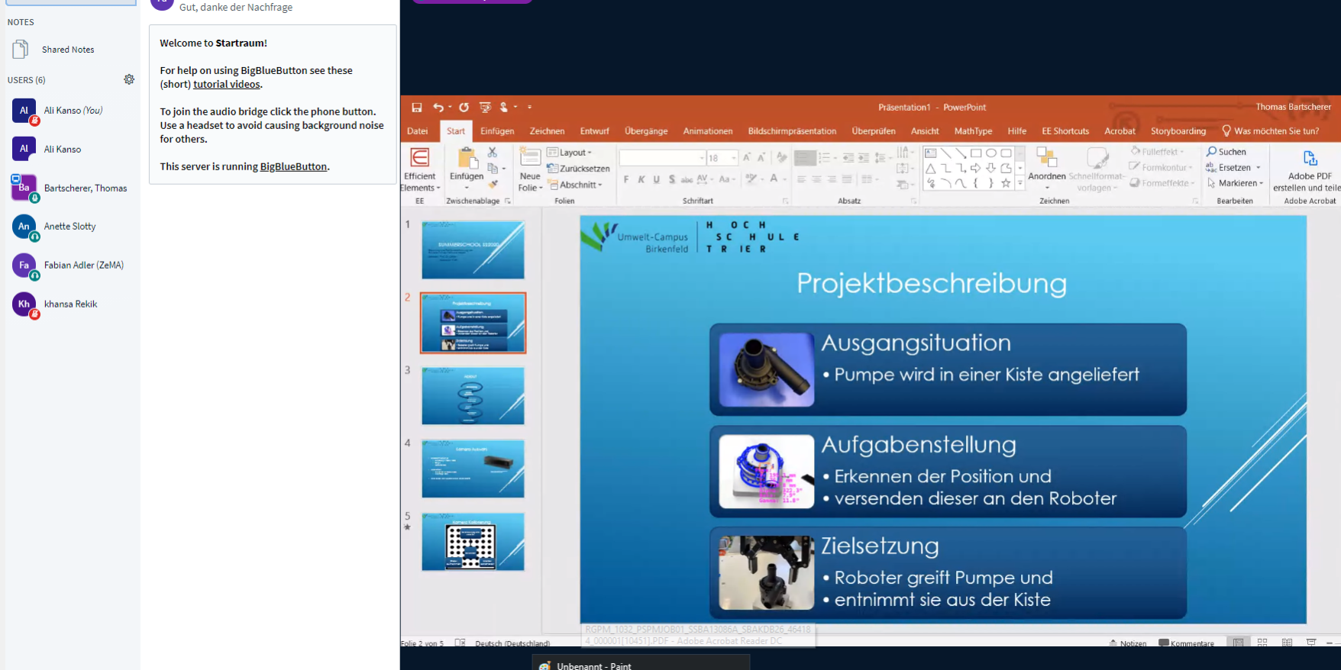Click the Cut scissors icon
The width and height of the screenshot is (1341, 670).
[x=493, y=153]
